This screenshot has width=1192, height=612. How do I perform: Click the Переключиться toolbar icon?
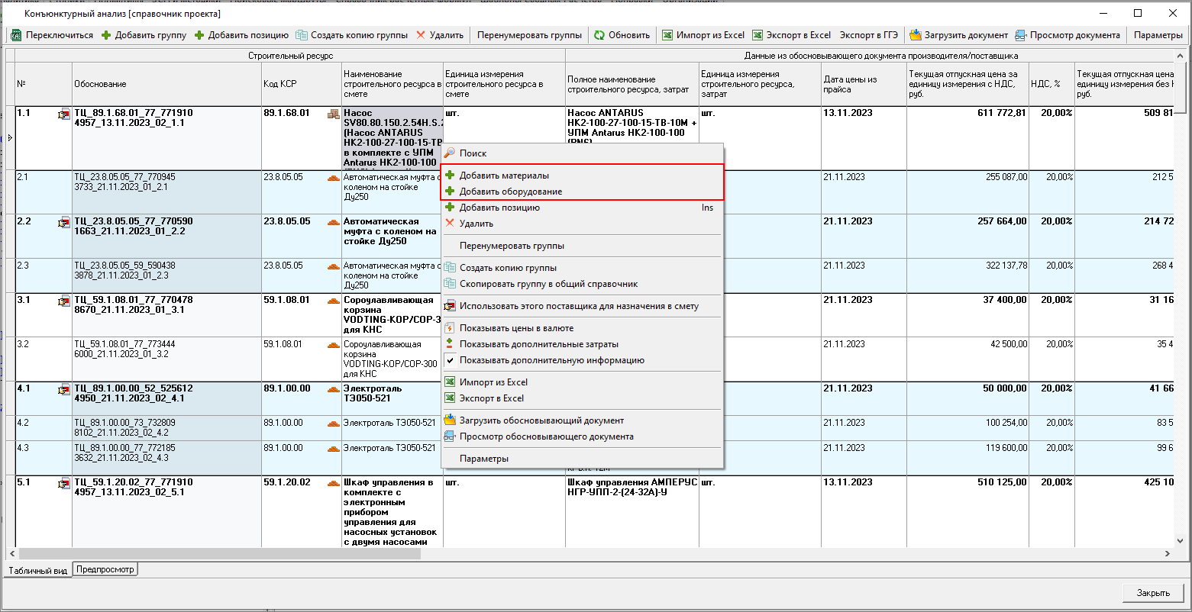[x=17, y=35]
